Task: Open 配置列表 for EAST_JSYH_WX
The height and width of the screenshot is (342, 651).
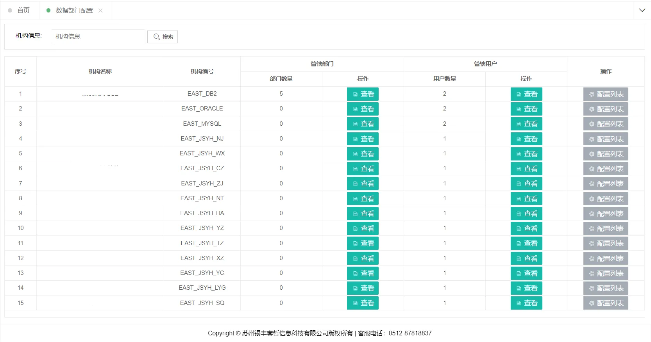Action: click(605, 154)
